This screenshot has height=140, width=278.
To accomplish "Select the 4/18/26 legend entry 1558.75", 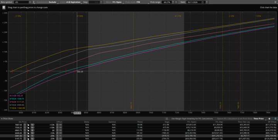I will point(17,99).
